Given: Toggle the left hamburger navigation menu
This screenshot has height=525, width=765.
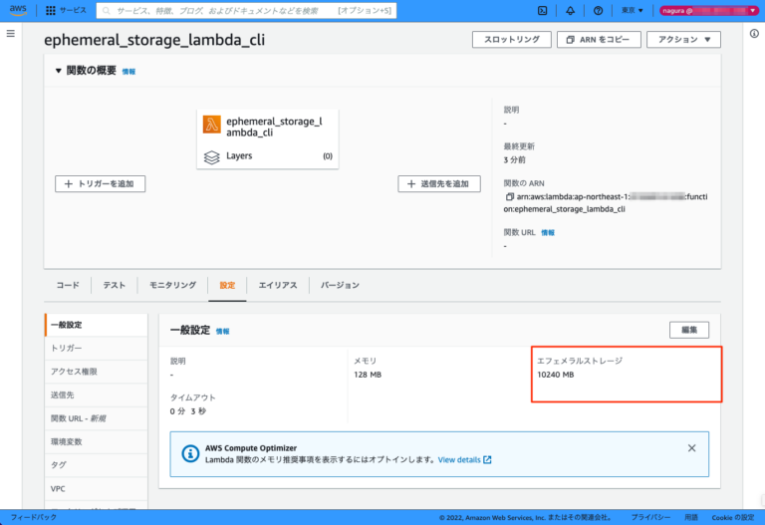Looking at the screenshot, I should [10, 34].
